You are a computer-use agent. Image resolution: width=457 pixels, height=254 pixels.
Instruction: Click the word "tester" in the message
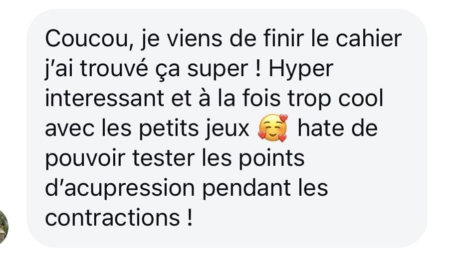[x=163, y=159]
